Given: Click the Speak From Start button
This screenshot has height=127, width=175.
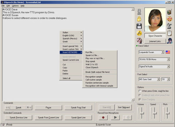Looking at the screenshot, I should [x=78, y=107].
